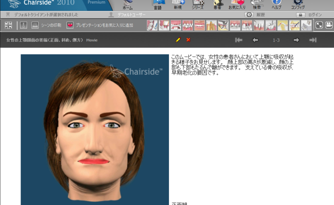The image size is (334, 205).
Task: Click the ログイン (Login) button
Action: 309,15
